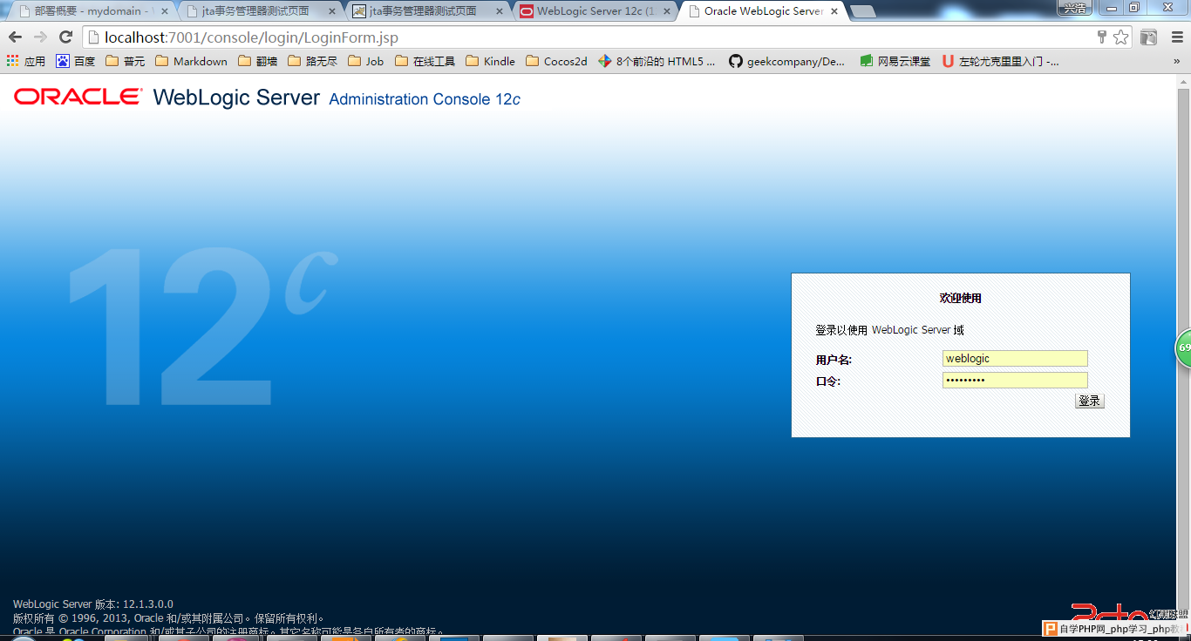Click the Administration Console 12c title text
Screen dimensions: 1191x641
pyautogui.click(x=425, y=99)
